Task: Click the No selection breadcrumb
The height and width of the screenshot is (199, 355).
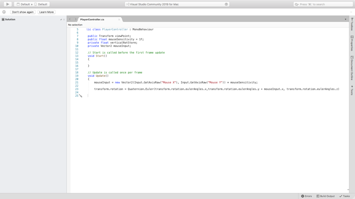Action: [75, 25]
